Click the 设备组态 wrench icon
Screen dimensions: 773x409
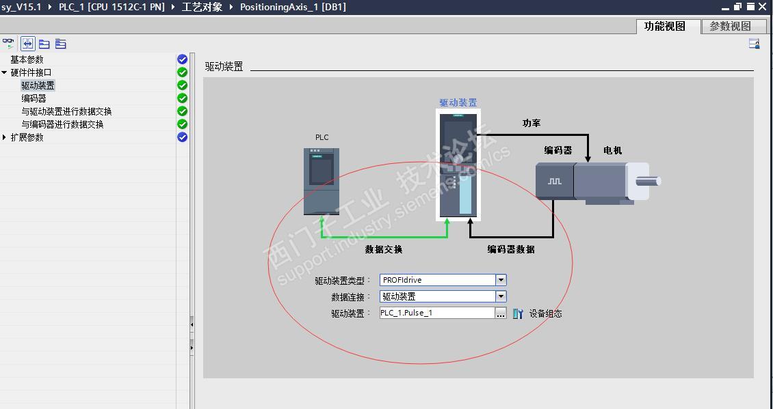[x=518, y=313]
